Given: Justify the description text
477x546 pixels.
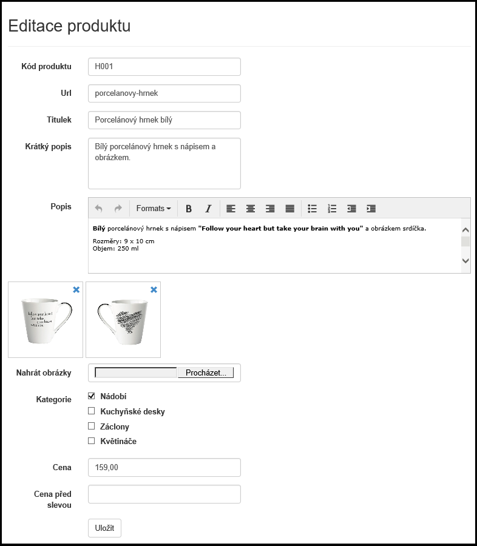Looking at the screenshot, I should click(290, 208).
